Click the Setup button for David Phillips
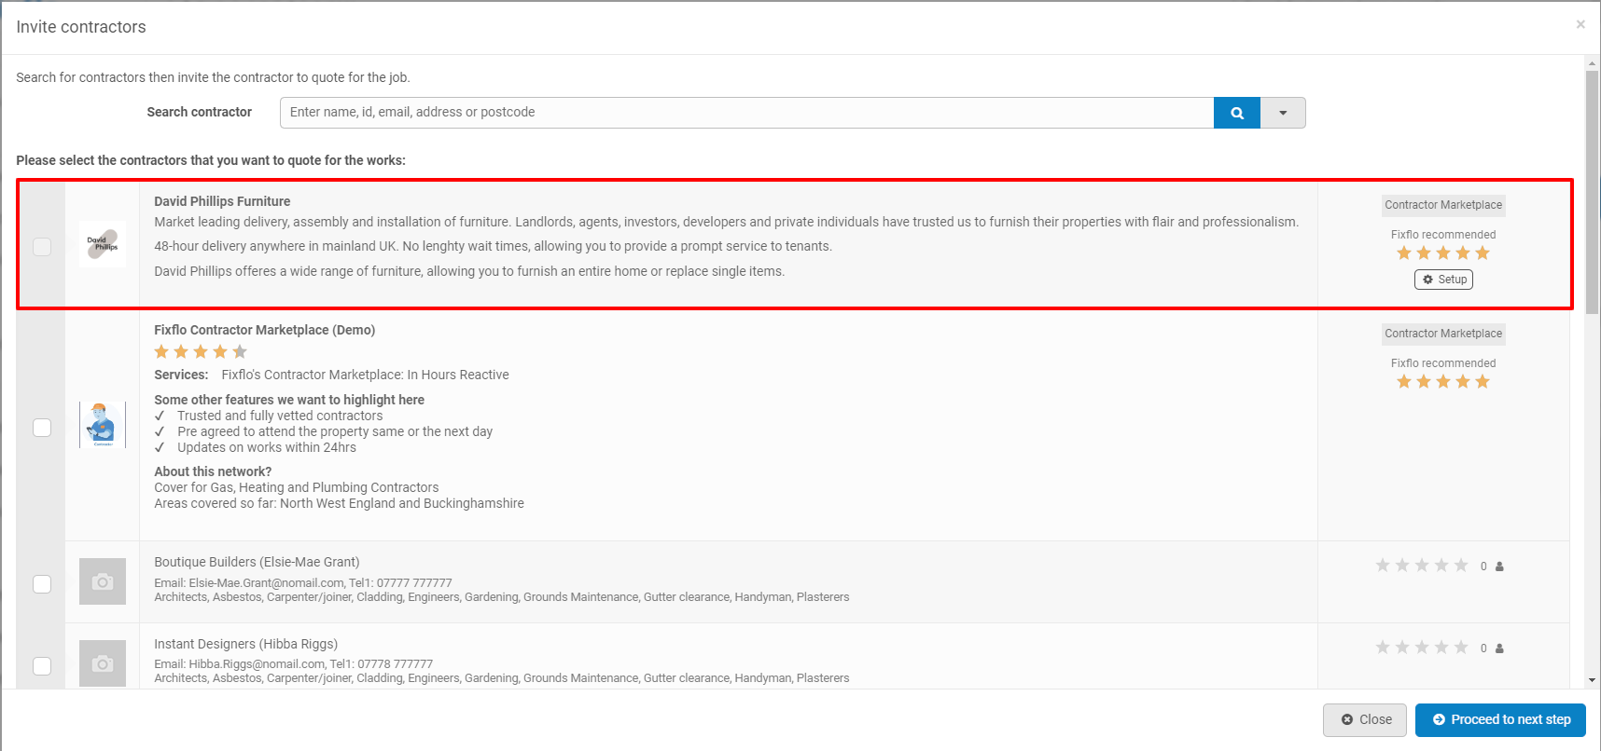This screenshot has width=1601, height=751. tap(1443, 280)
